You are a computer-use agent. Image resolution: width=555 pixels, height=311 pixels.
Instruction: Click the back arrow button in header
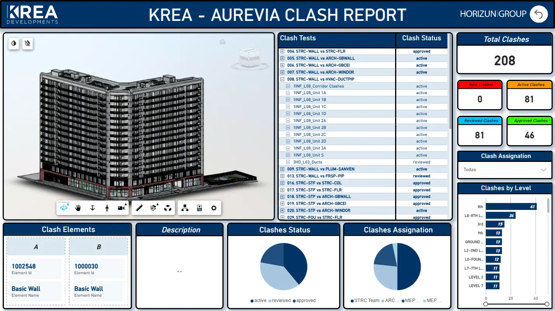click(x=539, y=14)
